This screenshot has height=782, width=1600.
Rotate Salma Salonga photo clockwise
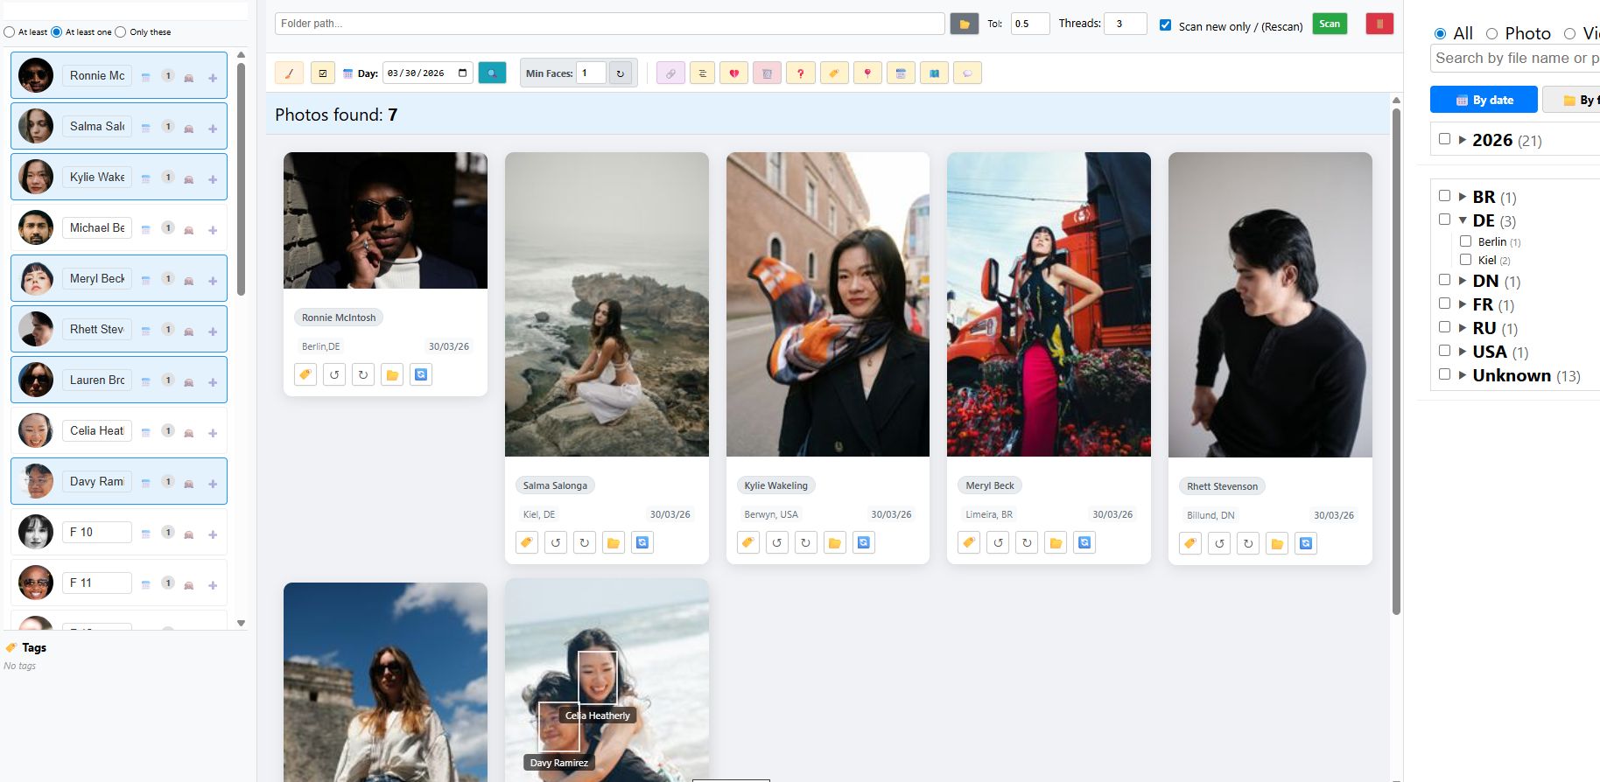coord(585,542)
